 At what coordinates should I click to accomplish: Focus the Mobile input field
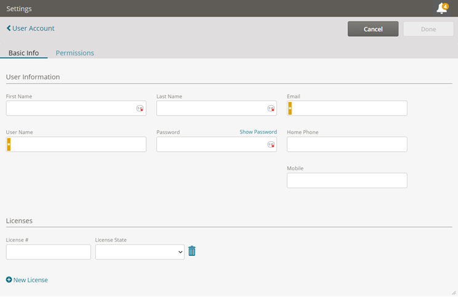347,181
